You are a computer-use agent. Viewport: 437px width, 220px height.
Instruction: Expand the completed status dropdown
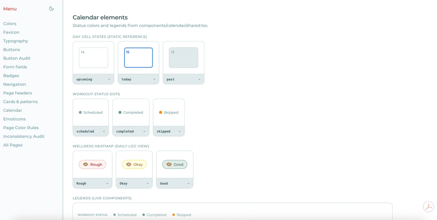[131, 131]
